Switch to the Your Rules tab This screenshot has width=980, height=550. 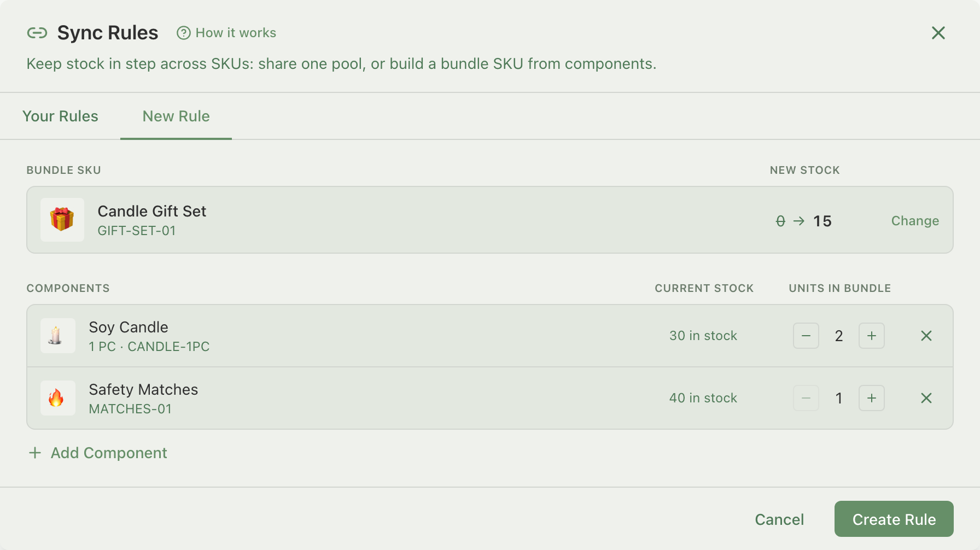click(x=60, y=116)
